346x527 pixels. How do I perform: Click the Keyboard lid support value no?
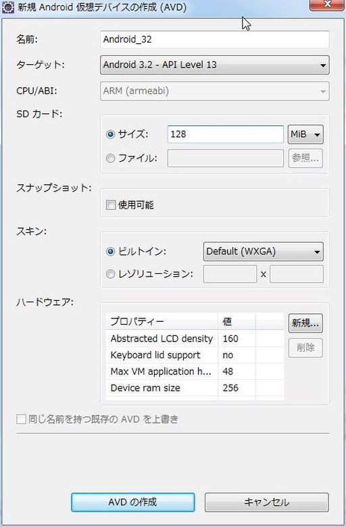point(228,355)
